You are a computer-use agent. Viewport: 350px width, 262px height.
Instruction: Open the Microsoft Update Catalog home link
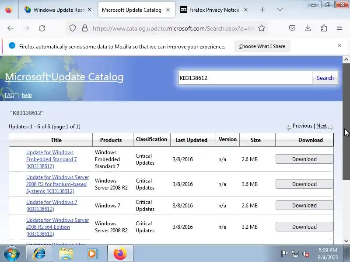[x=64, y=77]
